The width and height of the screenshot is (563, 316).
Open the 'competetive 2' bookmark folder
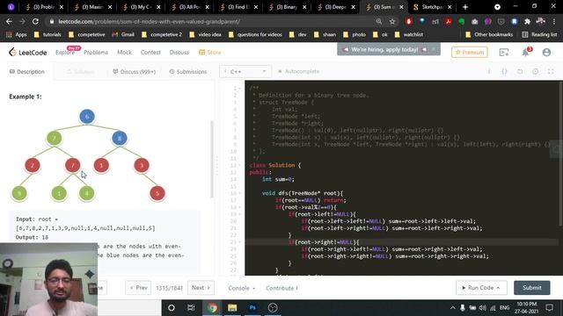(x=162, y=34)
